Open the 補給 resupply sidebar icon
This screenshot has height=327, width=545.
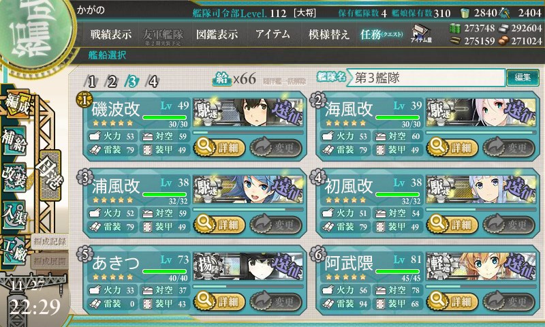coord(14,141)
